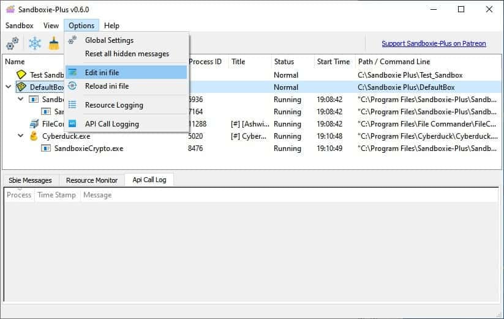The image size is (504, 319).
Task: Click C:\Sandboxie Plus\Test_Sandbox path
Action: (x=410, y=75)
